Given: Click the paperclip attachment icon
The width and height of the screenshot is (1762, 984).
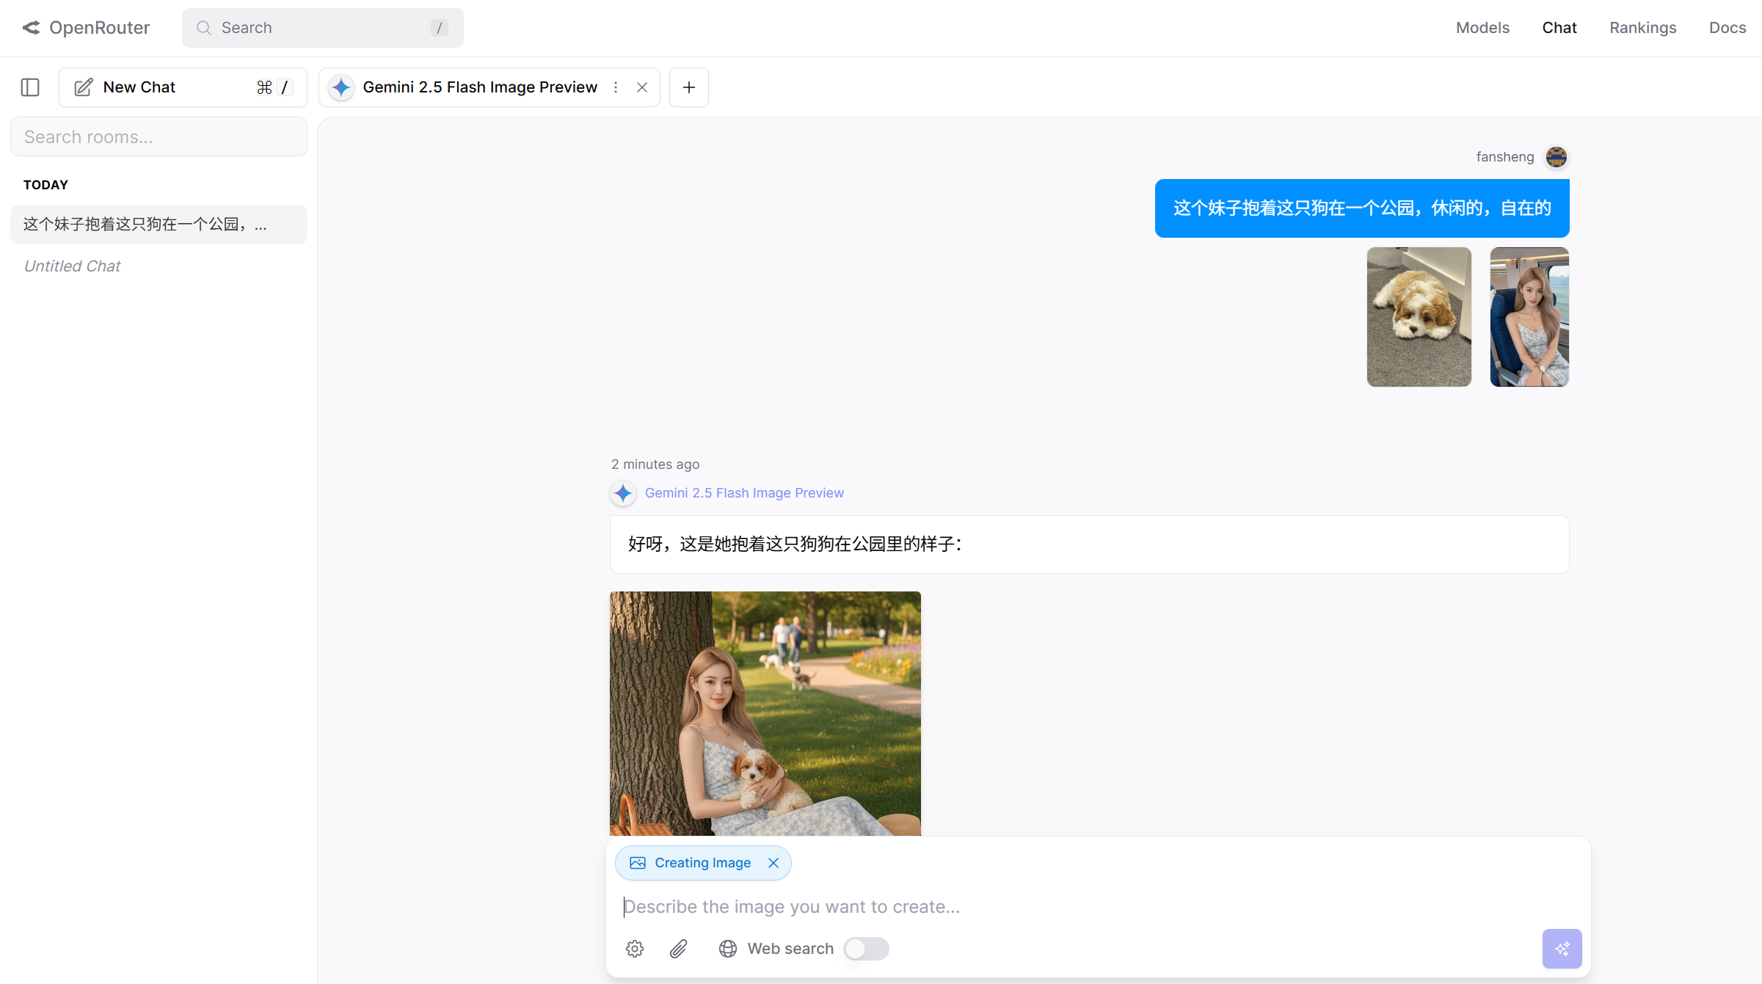Looking at the screenshot, I should pos(678,949).
